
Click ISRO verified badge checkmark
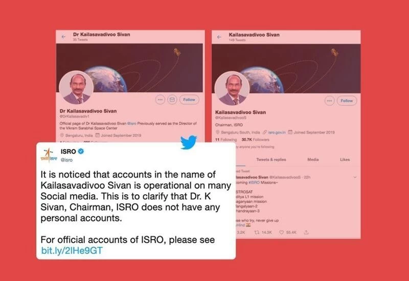click(81, 151)
